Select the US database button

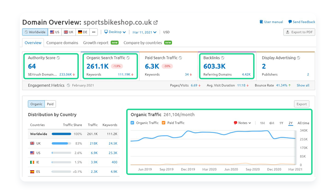click(55, 32)
